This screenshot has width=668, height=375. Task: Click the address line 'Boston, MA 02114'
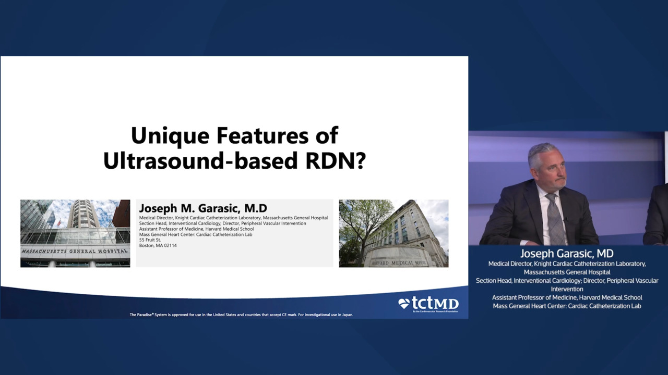[x=158, y=245]
